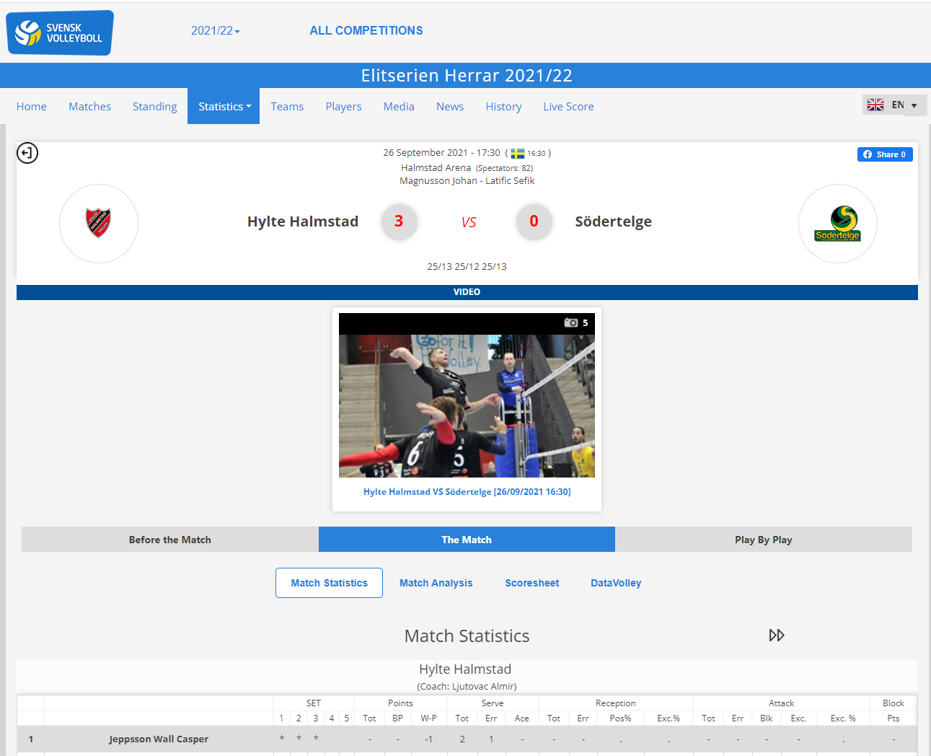Open the 2021/22 season dropdown
This screenshot has height=756, width=931.
click(215, 31)
